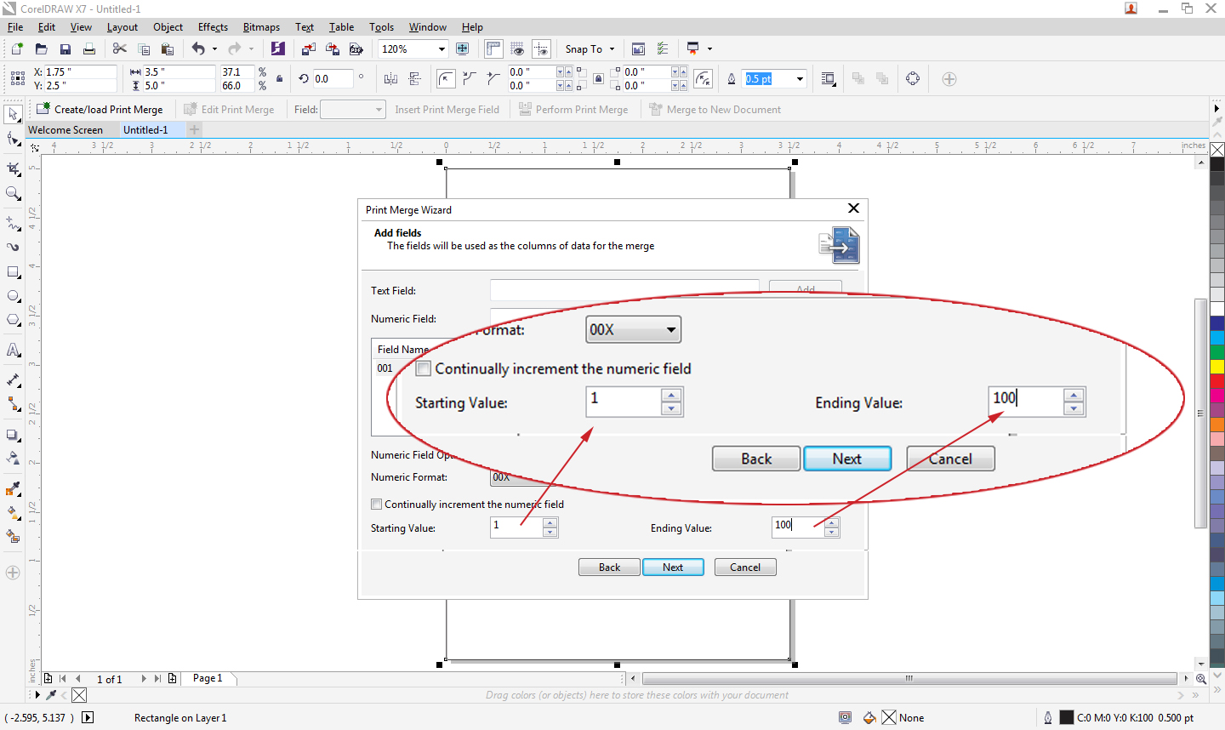Select the Rectangle tool
This screenshot has height=730, width=1225.
tap(13, 272)
